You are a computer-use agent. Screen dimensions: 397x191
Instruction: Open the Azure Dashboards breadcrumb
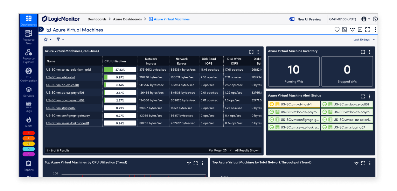coord(128,19)
